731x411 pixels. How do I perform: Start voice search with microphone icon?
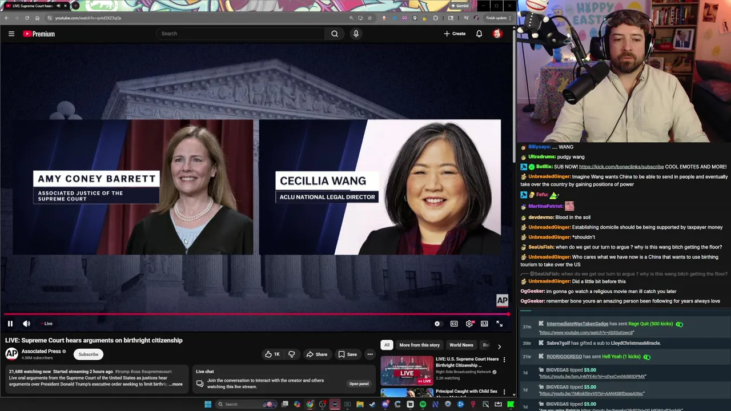click(x=356, y=34)
